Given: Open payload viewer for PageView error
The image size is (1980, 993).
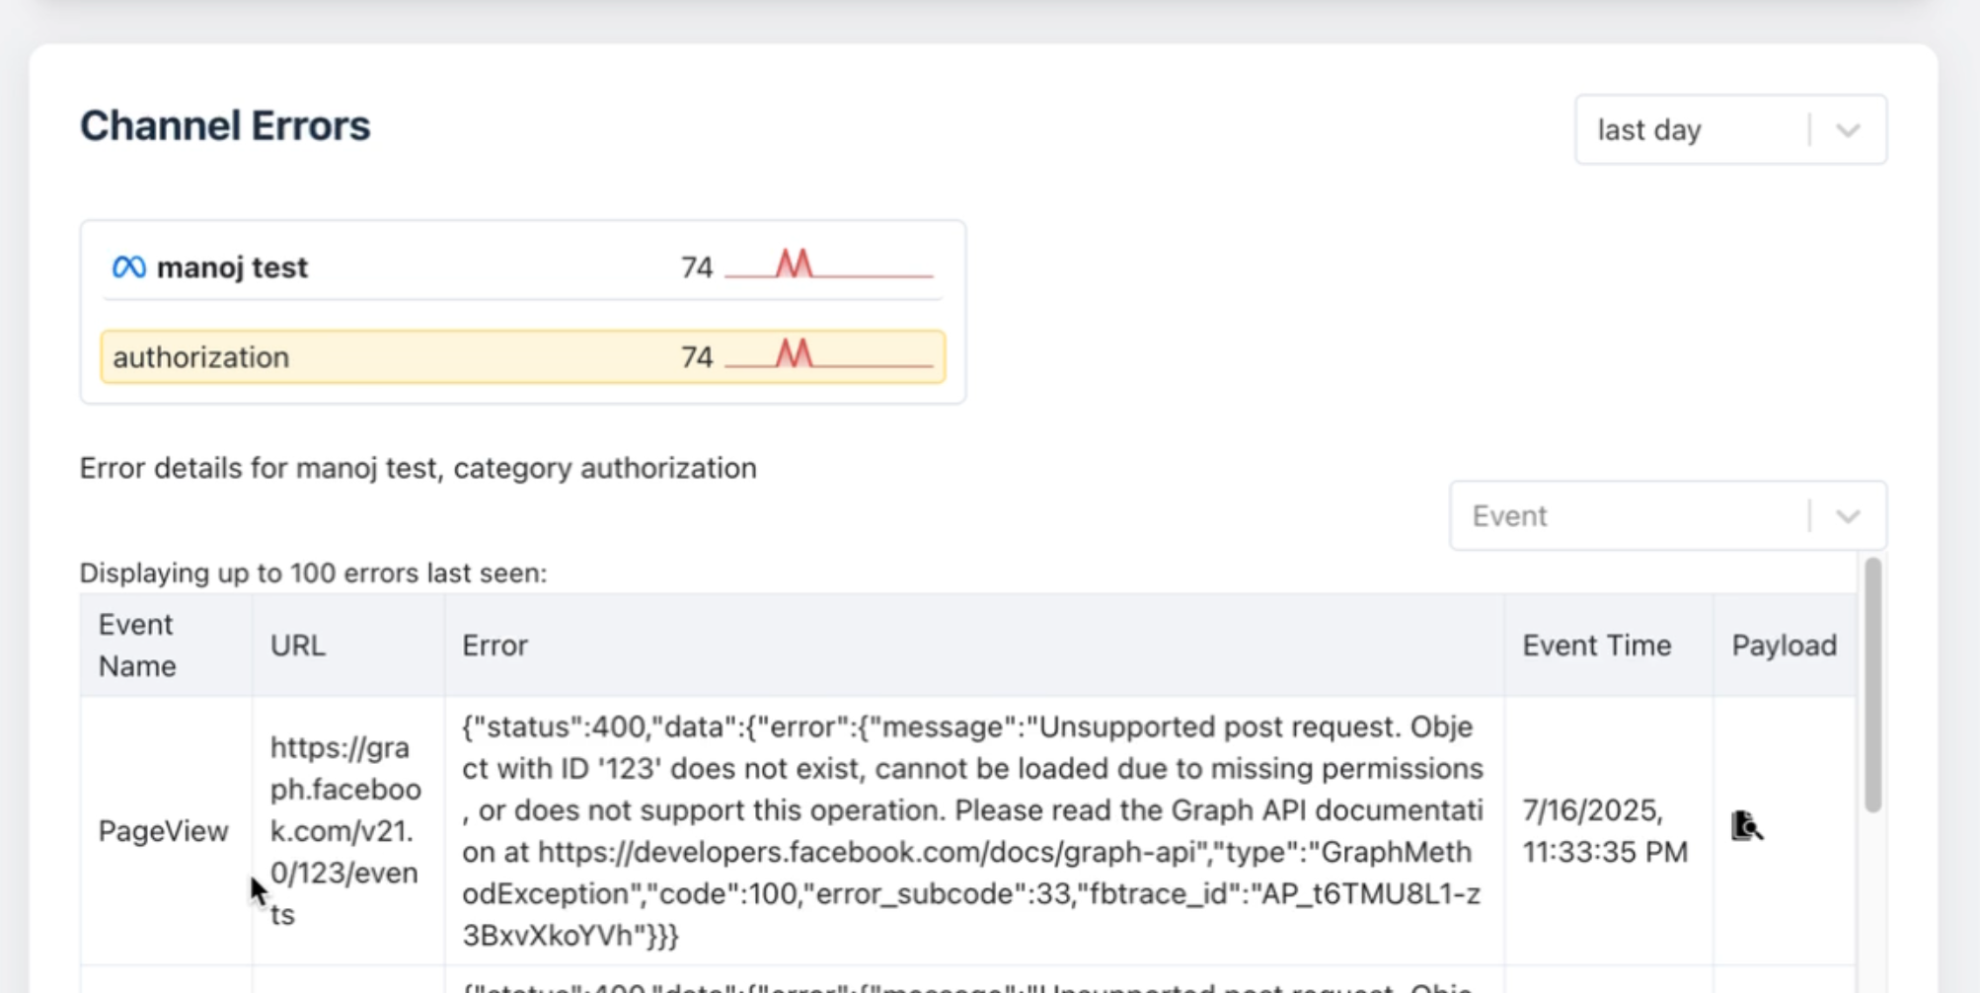Looking at the screenshot, I should [1746, 825].
